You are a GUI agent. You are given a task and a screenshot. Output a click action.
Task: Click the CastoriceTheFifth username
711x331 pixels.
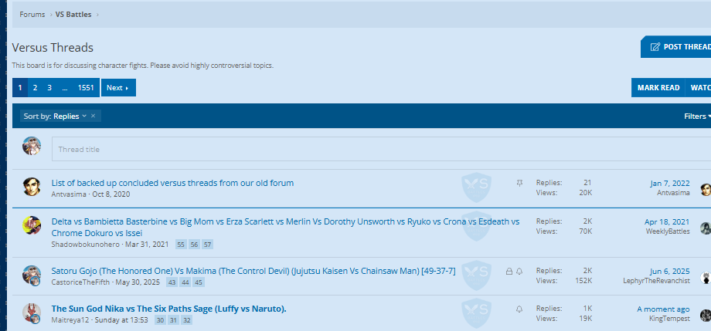[80, 282]
